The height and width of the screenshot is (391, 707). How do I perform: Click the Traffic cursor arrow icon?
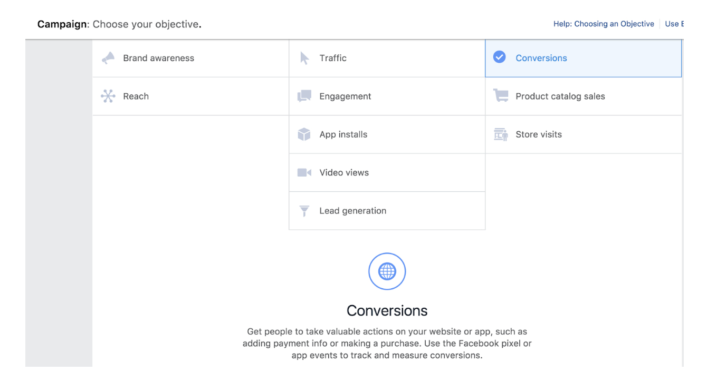[304, 58]
